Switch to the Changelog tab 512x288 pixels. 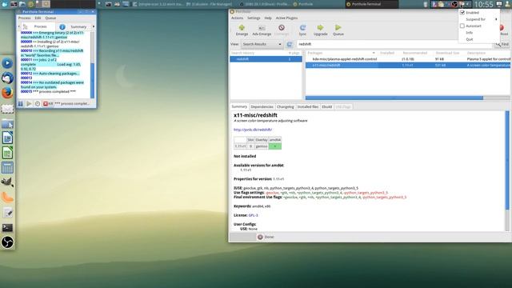285,106
